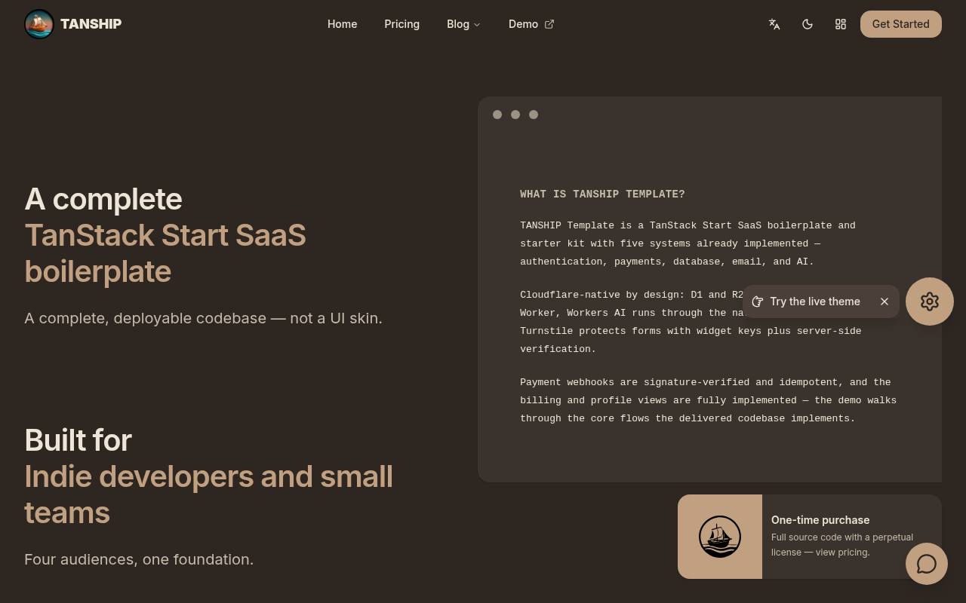
Task: Click the 'Indie developers and small' heading line
Action: tap(209, 476)
